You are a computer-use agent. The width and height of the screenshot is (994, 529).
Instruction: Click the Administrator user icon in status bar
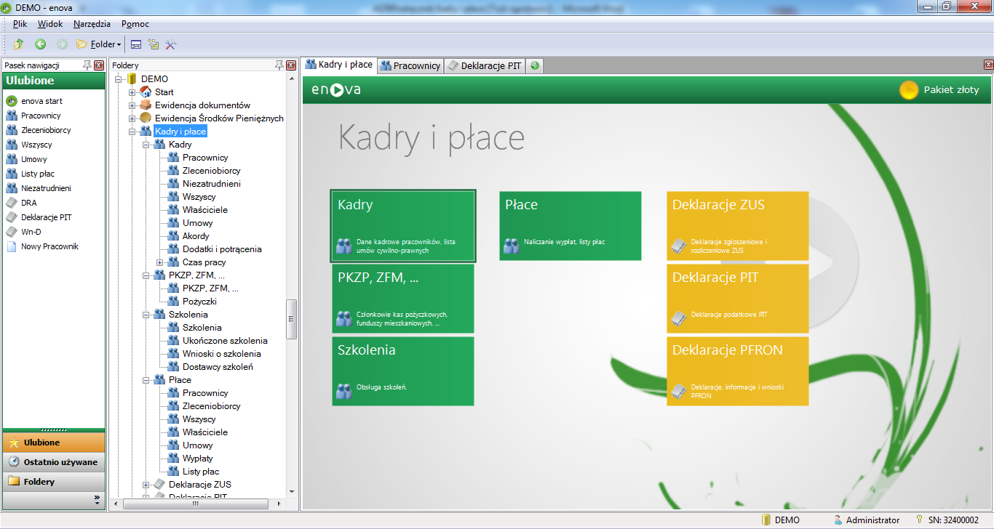(838, 520)
